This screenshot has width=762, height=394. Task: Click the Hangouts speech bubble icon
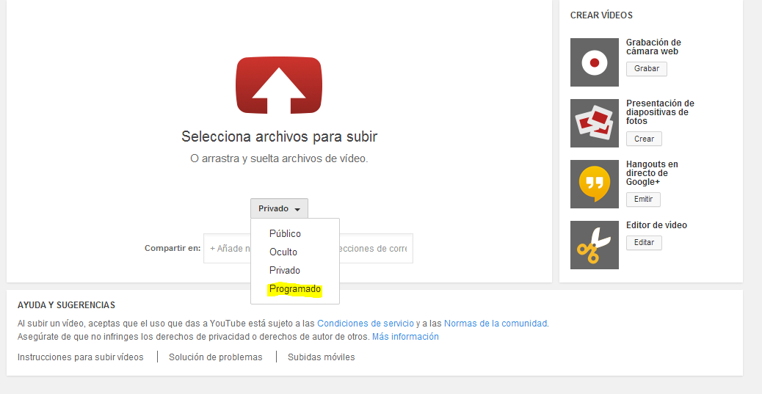click(595, 184)
